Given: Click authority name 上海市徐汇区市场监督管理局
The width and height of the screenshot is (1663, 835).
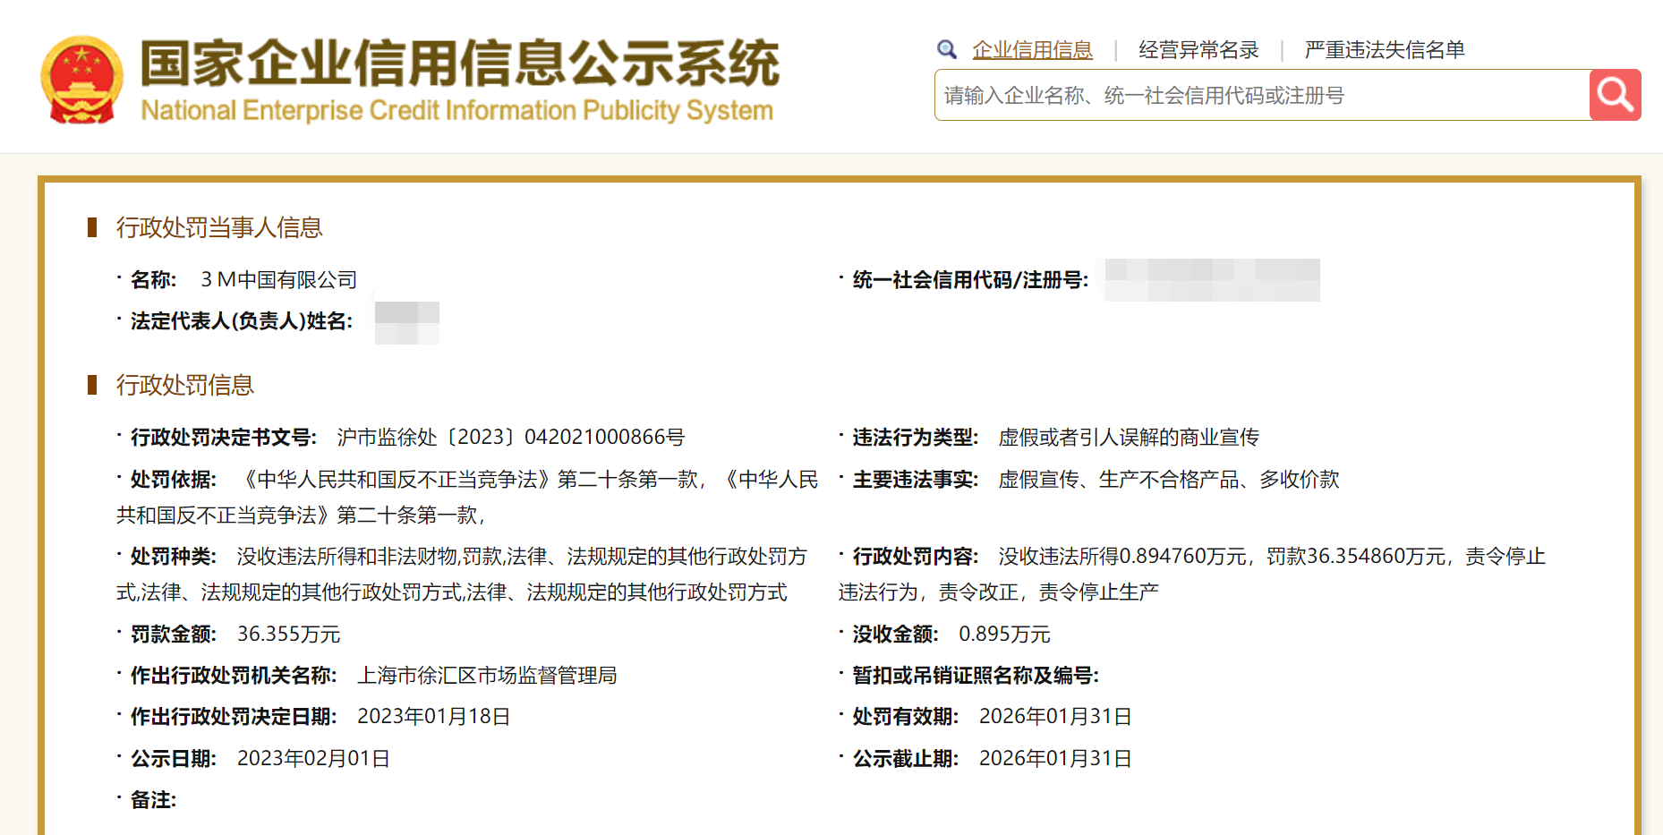Looking at the screenshot, I should [x=487, y=675].
